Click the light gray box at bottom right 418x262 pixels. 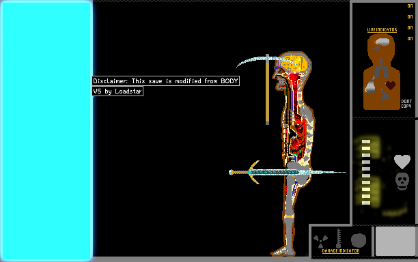(395, 241)
